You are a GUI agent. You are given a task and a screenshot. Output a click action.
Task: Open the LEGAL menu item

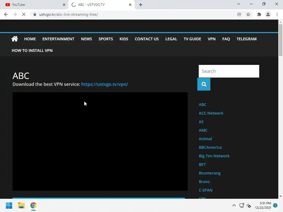[x=171, y=39]
